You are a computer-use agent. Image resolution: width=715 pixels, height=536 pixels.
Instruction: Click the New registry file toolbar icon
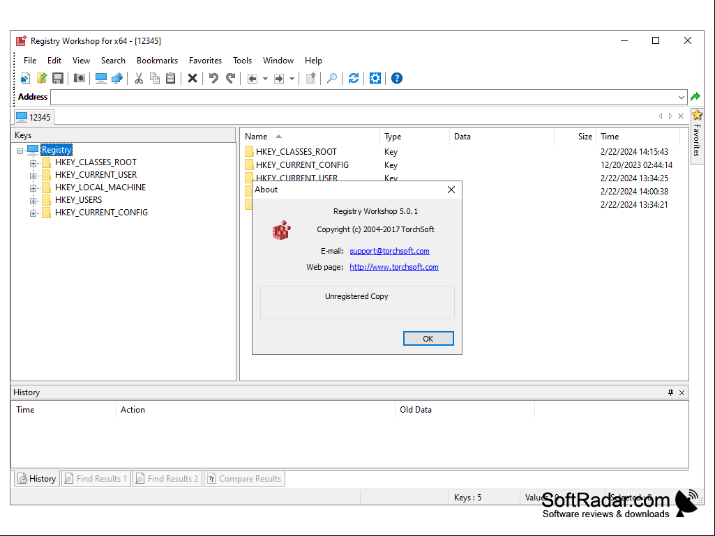coord(26,78)
